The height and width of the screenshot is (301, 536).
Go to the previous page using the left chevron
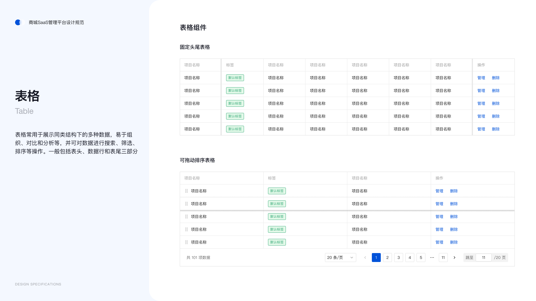[x=365, y=258]
